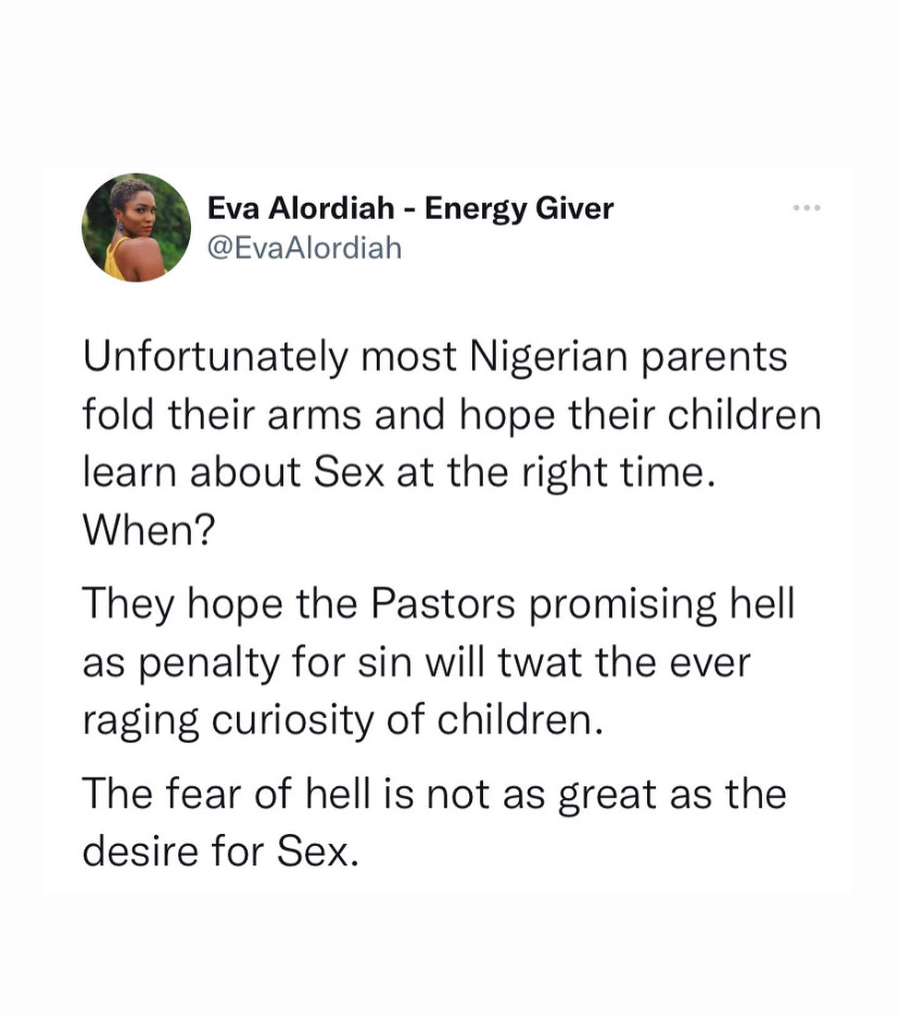Select the paragraph about Pastors promising hell
Screen dimensions: 899x1016
(437, 662)
